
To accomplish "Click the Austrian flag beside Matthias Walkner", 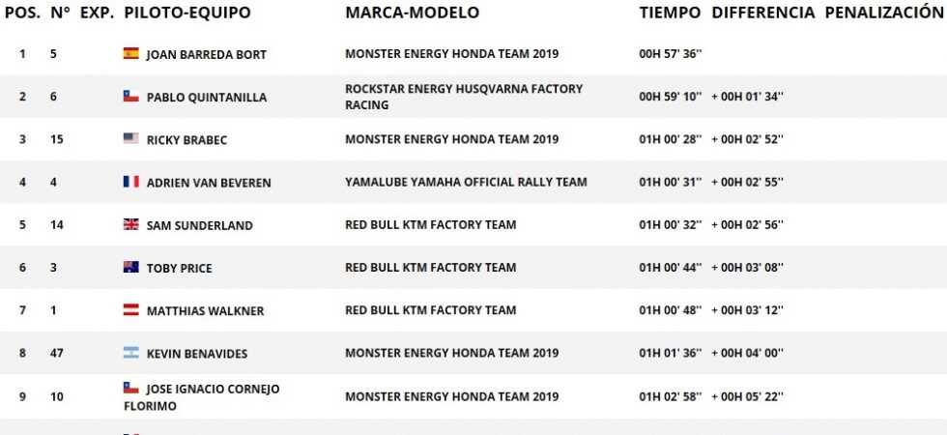I will [x=130, y=310].
